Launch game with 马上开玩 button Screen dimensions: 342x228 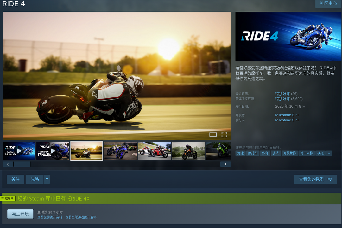tap(20, 214)
